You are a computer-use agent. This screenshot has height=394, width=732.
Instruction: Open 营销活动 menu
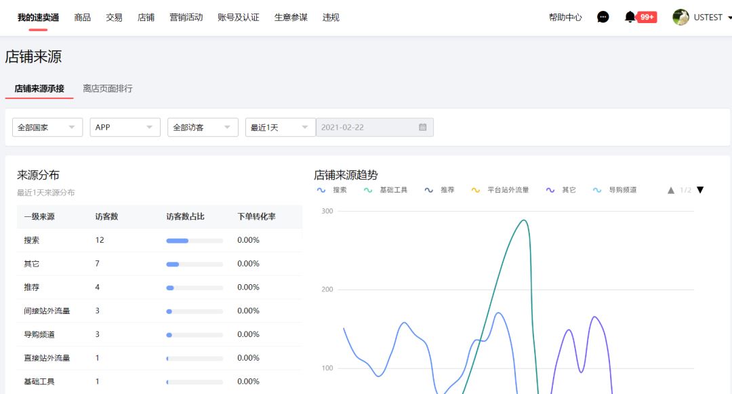186,17
